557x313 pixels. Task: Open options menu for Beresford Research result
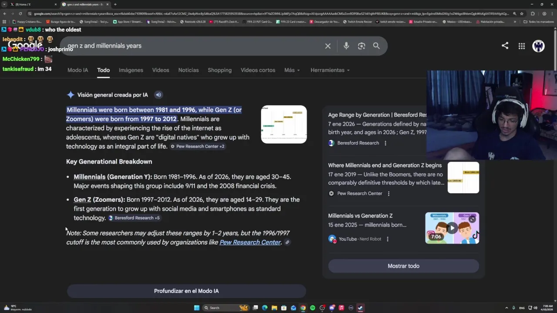385,143
